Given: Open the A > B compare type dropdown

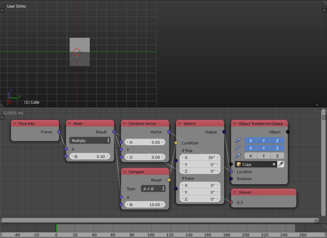Looking at the screenshot, I should click(153, 189).
